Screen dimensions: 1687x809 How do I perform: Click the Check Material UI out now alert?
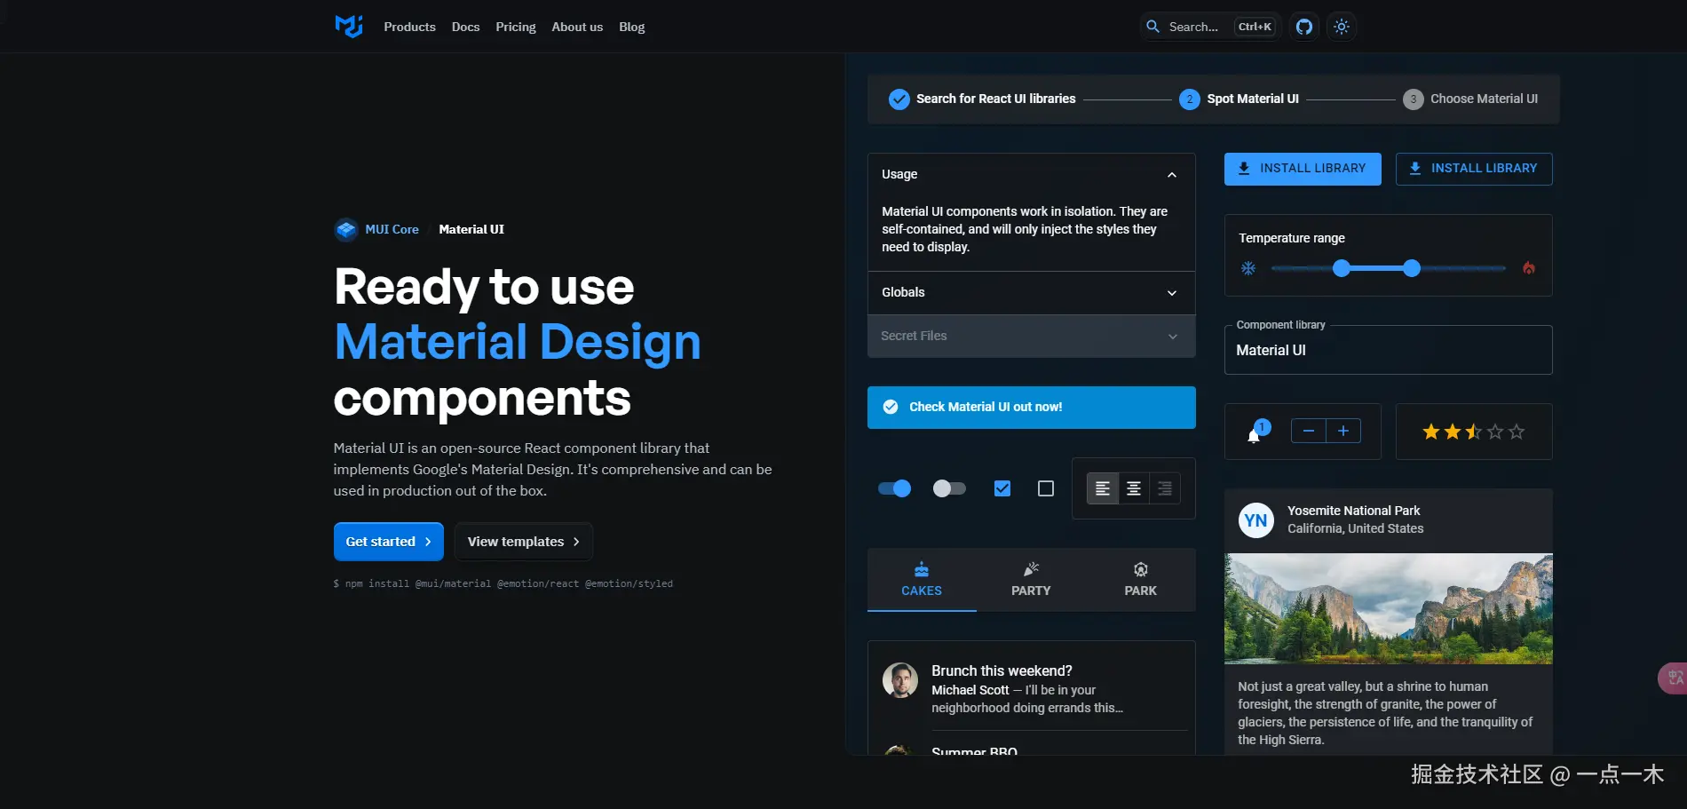pos(1032,408)
